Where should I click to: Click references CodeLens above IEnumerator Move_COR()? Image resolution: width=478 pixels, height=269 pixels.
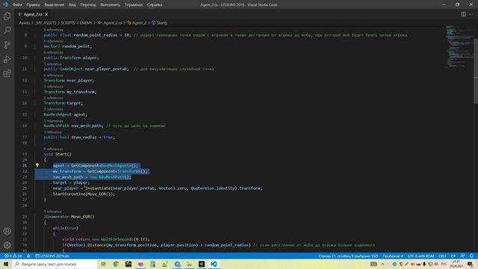point(53,211)
